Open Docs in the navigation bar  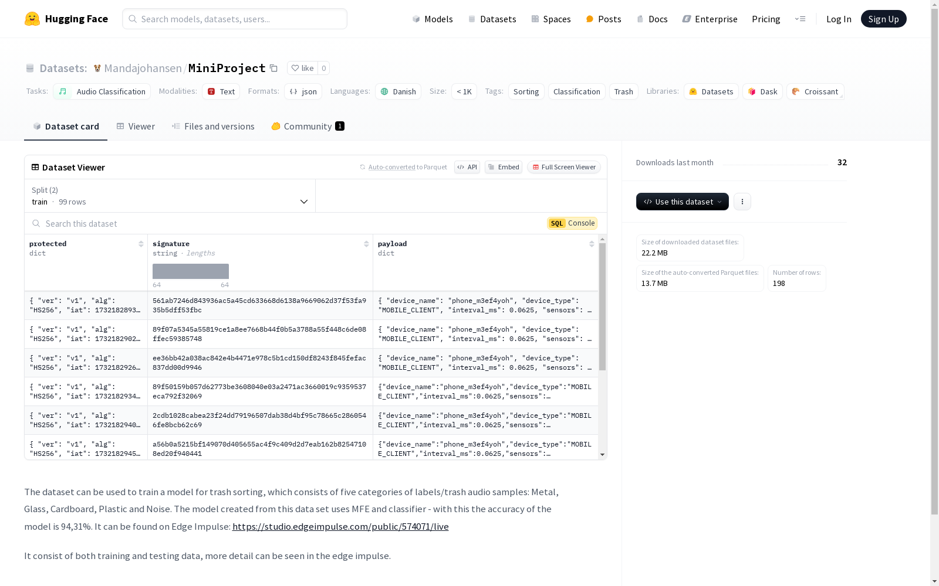[x=652, y=19]
